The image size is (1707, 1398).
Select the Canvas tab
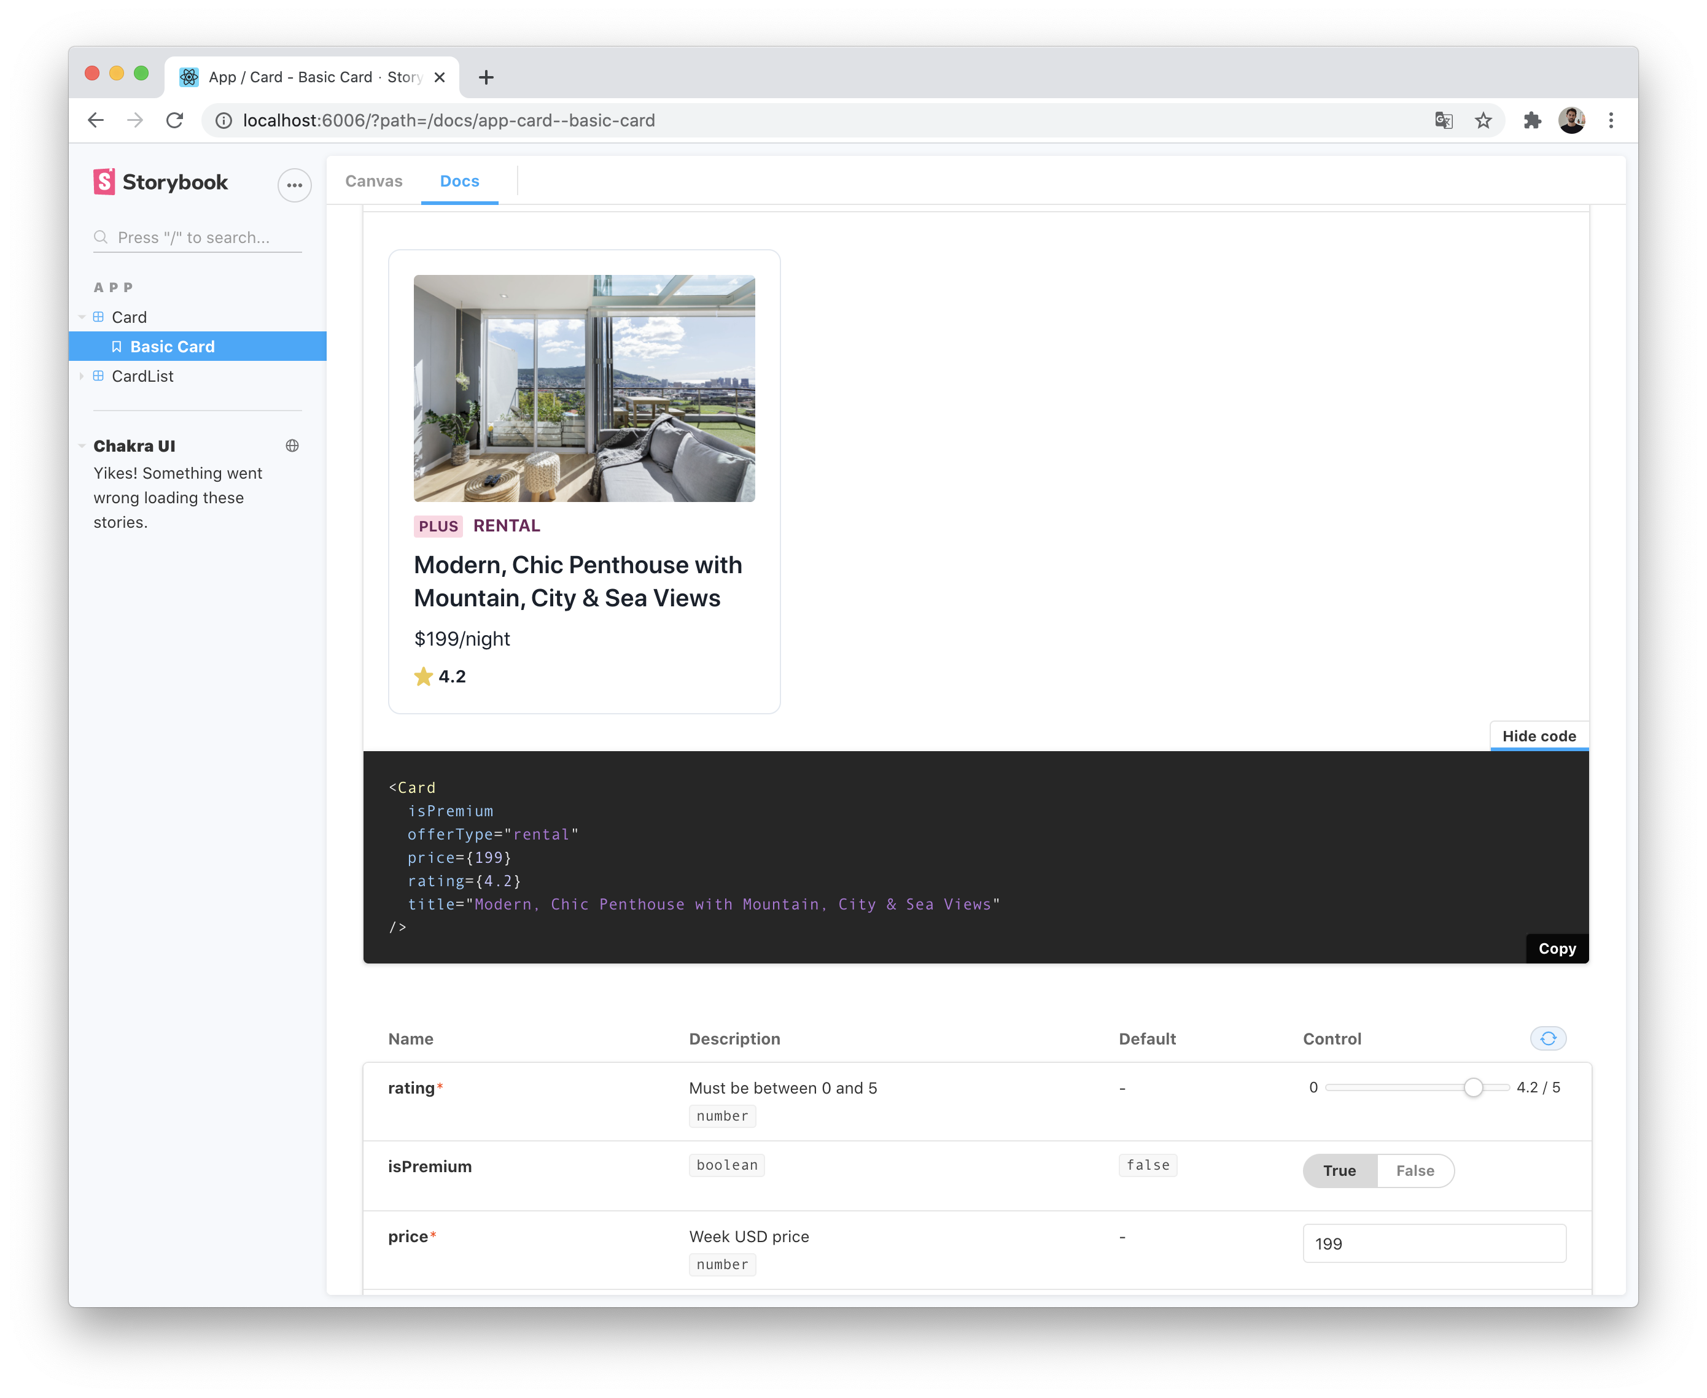point(373,180)
